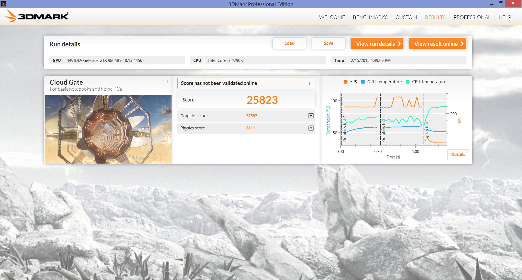The width and height of the screenshot is (522, 280).
Task: Expand the Physics score details
Action: pyautogui.click(x=311, y=128)
